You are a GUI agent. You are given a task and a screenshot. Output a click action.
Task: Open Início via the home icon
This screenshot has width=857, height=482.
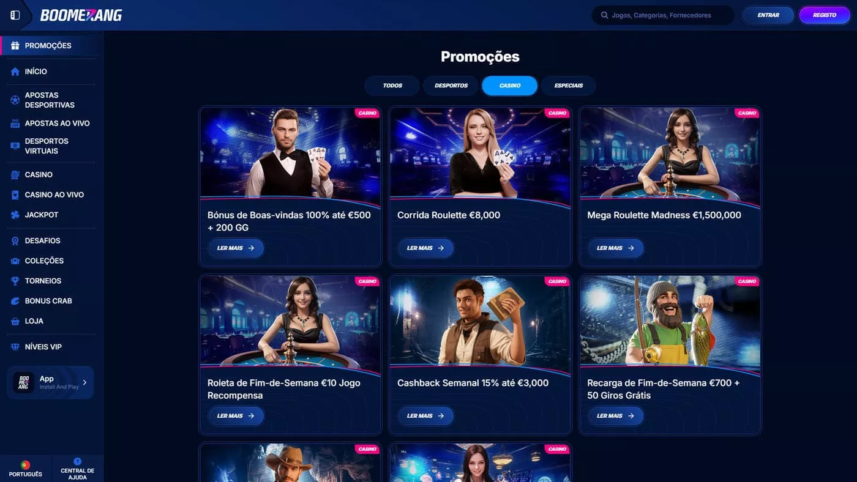(15, 72)
